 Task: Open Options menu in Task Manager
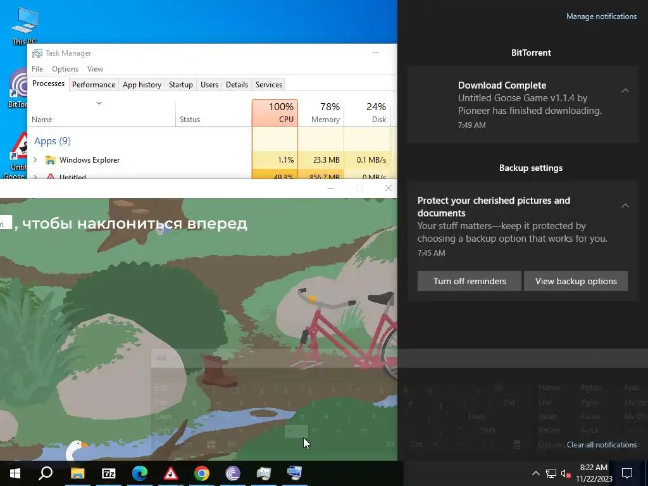[65, 68]
